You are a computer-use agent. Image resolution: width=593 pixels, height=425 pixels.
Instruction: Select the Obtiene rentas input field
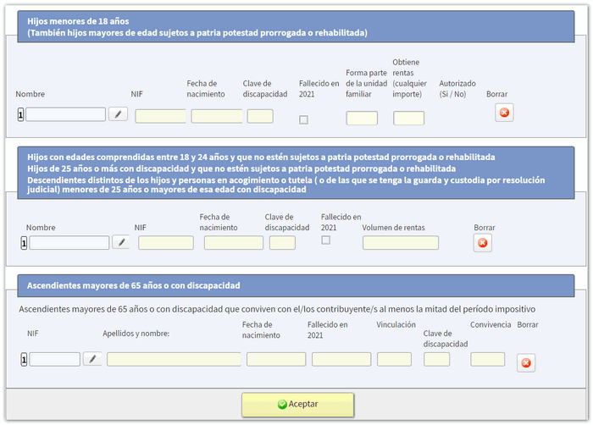408,119
